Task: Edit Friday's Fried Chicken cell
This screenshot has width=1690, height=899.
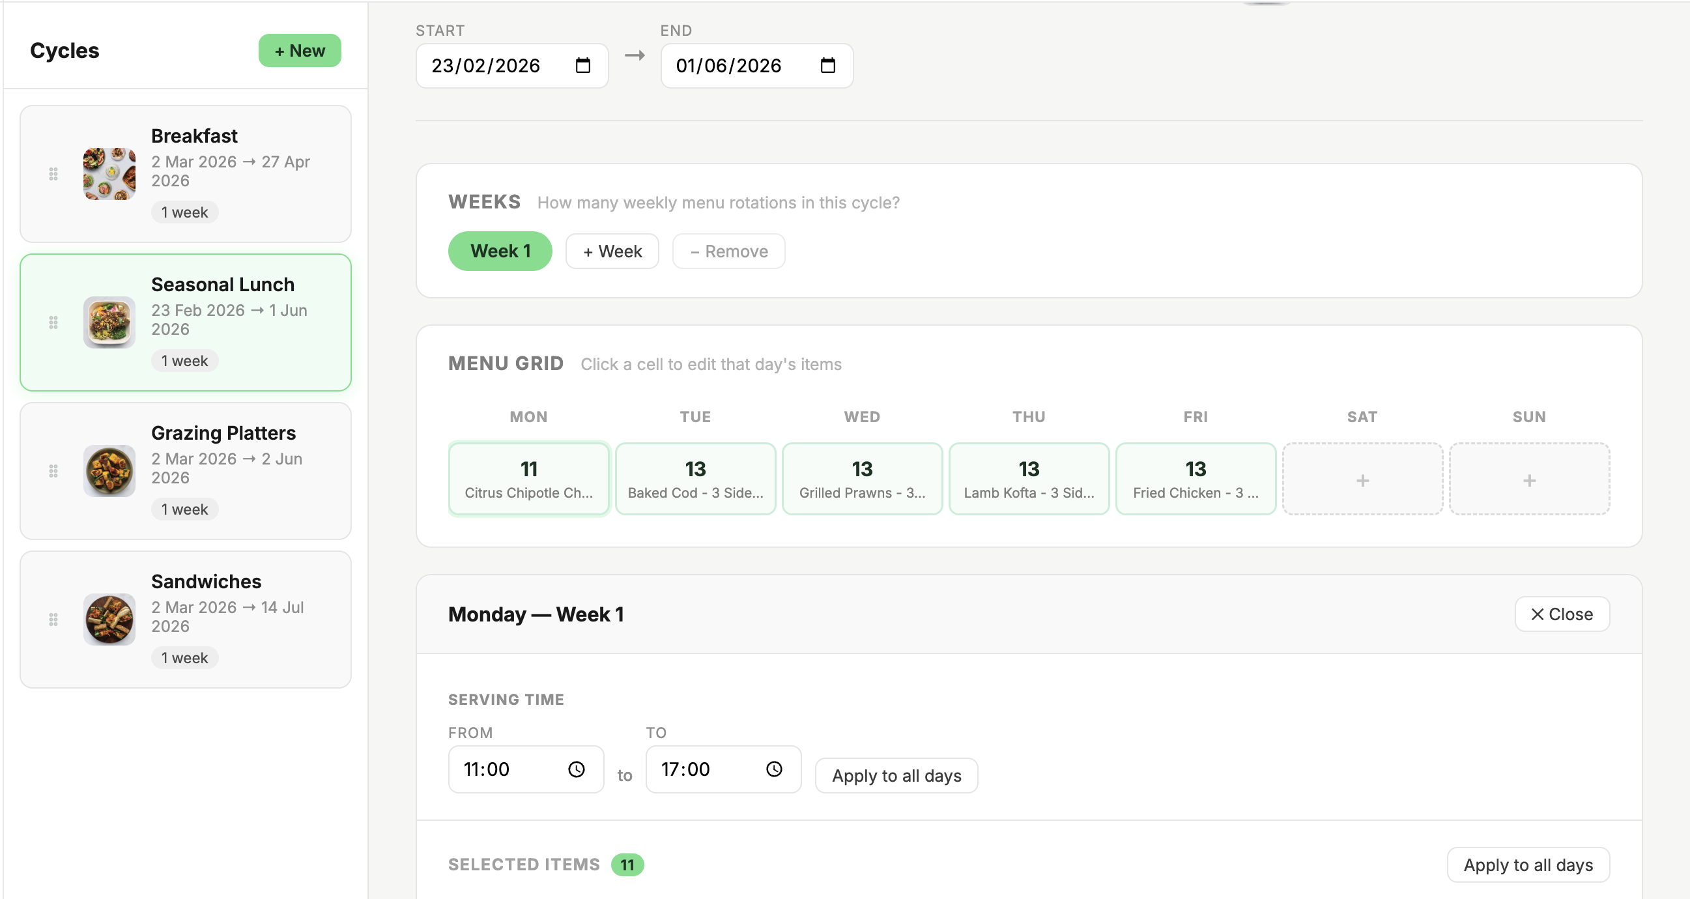Action: (1195, 478)
